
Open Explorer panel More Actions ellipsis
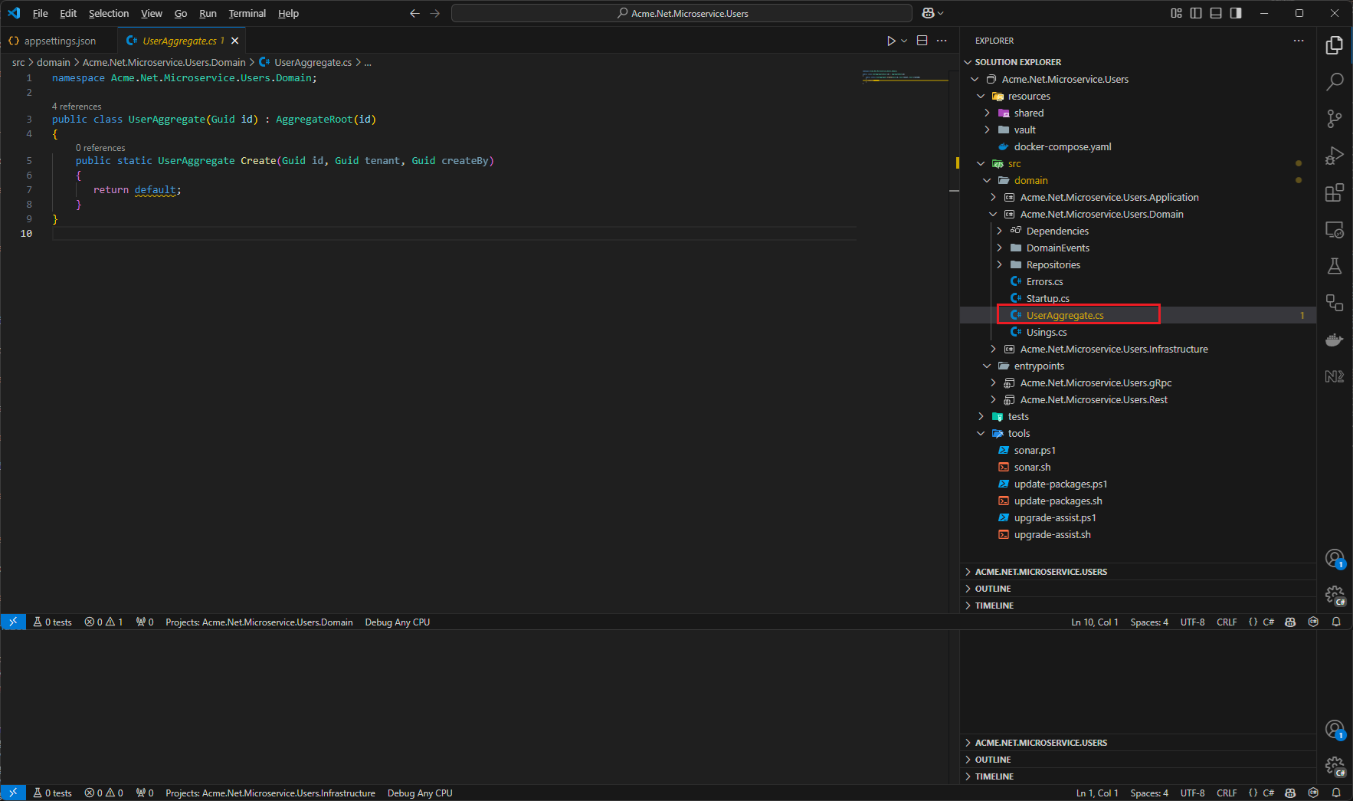[1299, 41]
